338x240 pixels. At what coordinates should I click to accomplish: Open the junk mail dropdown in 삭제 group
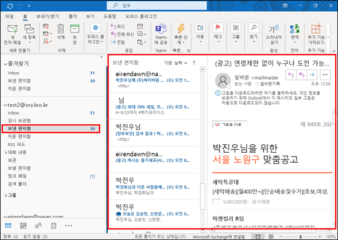point(48,41)
